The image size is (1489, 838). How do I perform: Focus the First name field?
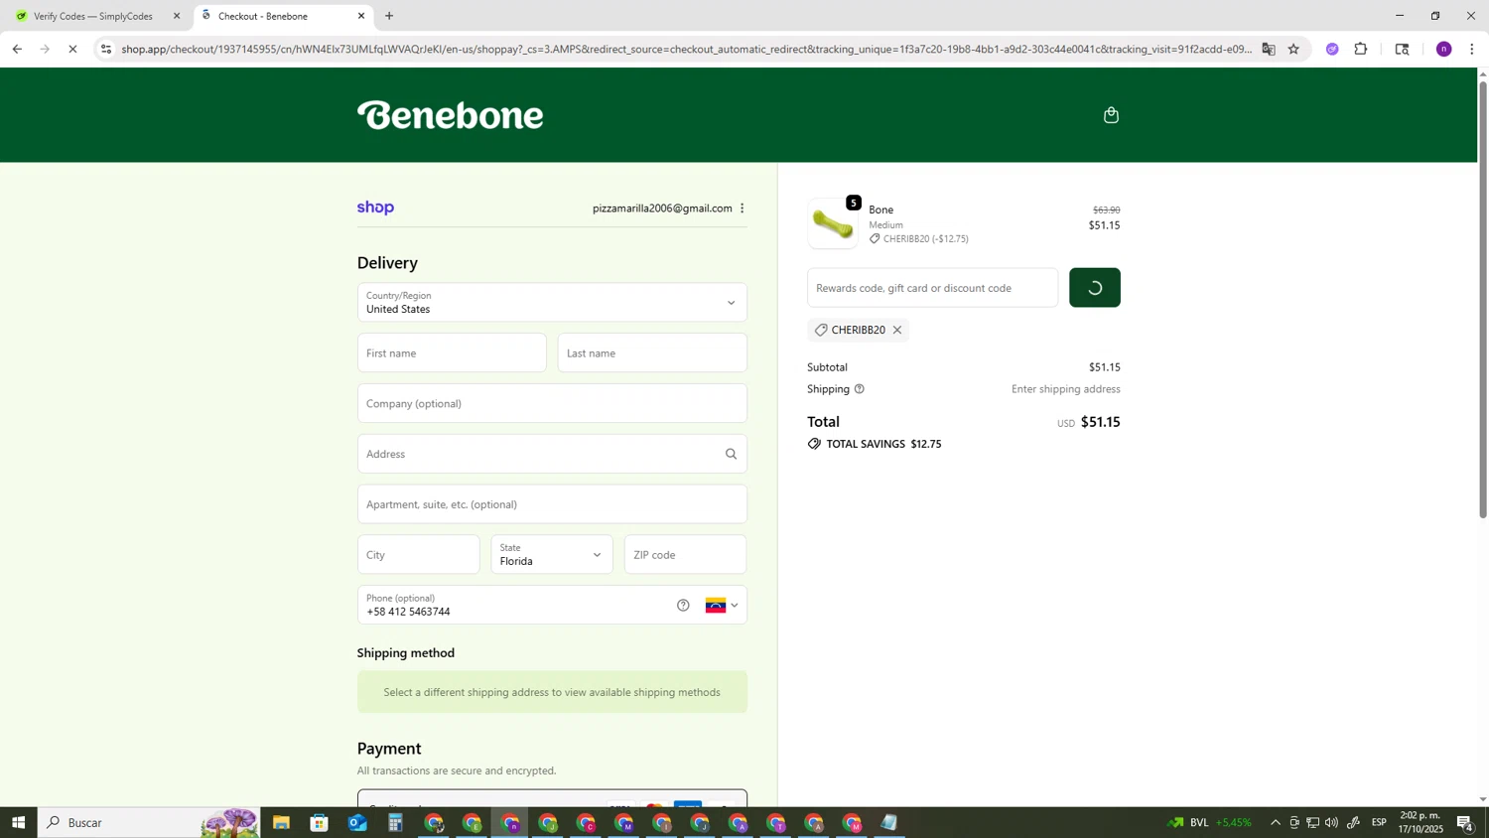coord(452,353)
